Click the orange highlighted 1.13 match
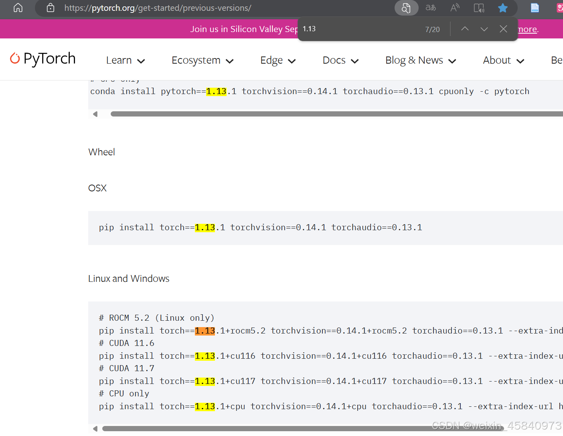563x436 pixels. point(205,331)
